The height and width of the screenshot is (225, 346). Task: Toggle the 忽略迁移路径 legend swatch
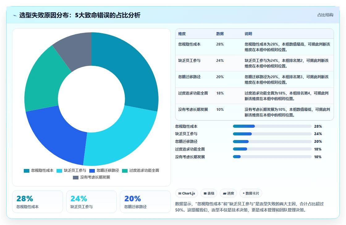pyautogui.click(x=92, y=171)
